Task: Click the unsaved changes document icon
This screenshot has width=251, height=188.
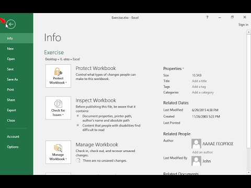Action: [x=78, y=160]
